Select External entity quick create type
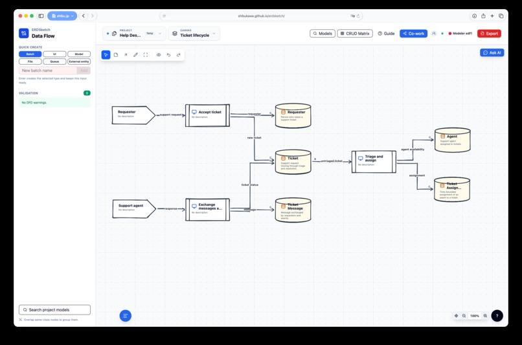 (79, 61)
